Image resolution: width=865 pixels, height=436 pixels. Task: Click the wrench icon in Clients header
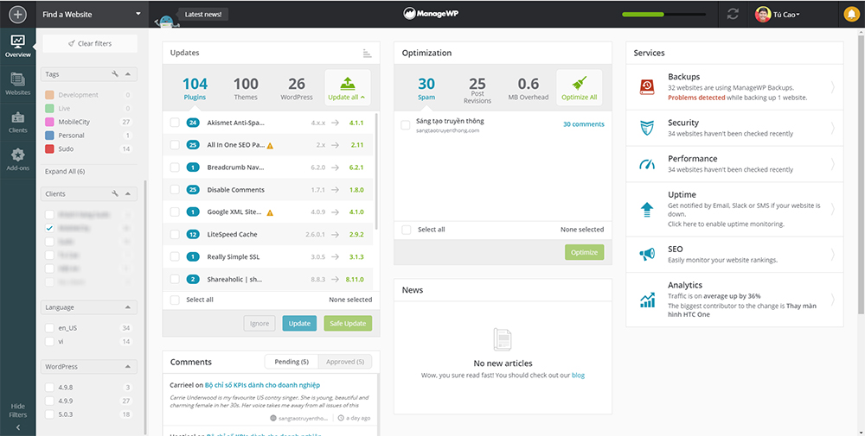(x=115, y=193)
